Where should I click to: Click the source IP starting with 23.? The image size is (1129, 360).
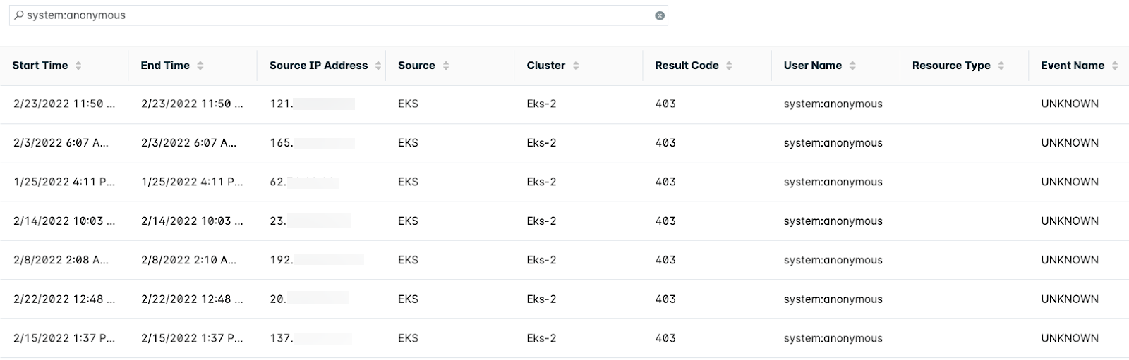coord(310,221)
